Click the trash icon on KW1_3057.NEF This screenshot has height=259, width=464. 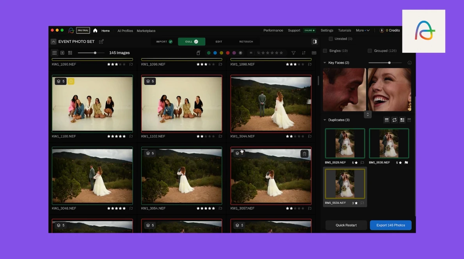click(304, 154)
